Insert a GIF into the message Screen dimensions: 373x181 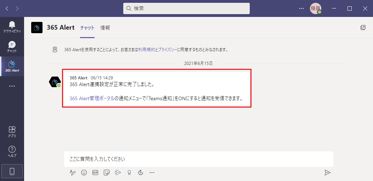pos(95,173)
